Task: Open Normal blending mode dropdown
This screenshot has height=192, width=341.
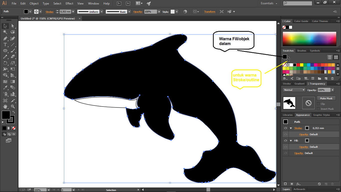Action: pyautogui.click(x=294, y=90)
